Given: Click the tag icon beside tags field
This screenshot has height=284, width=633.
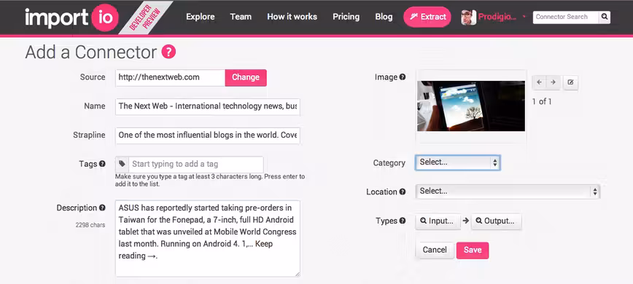Looking at the screenshot, I should tap(122, 164).
